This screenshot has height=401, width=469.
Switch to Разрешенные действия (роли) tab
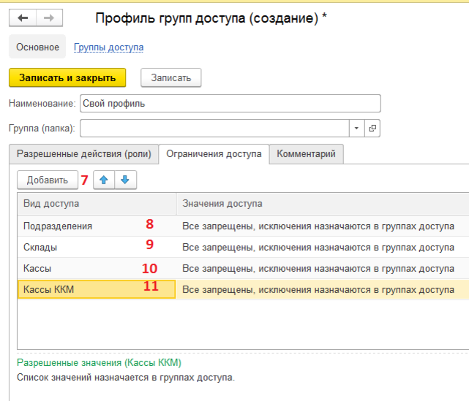[x=83, y=154]
